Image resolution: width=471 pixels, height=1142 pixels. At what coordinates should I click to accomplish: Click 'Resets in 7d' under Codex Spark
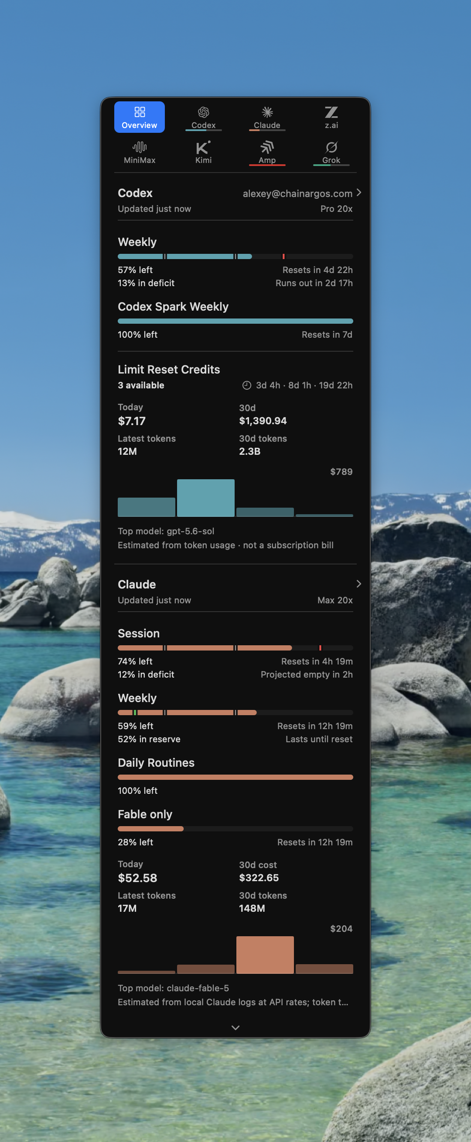[327, 335]
